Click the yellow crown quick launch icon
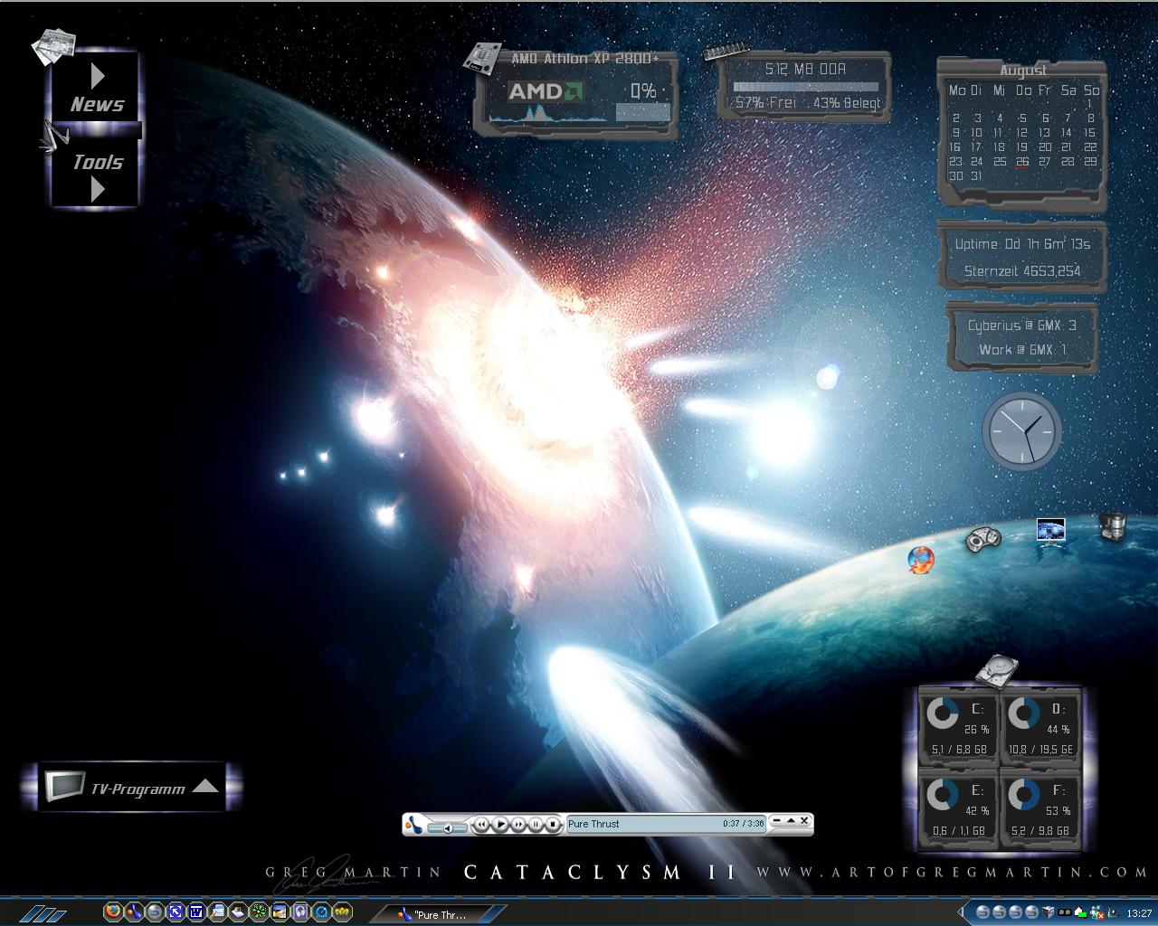1158x926 pixels. (342, 911)
